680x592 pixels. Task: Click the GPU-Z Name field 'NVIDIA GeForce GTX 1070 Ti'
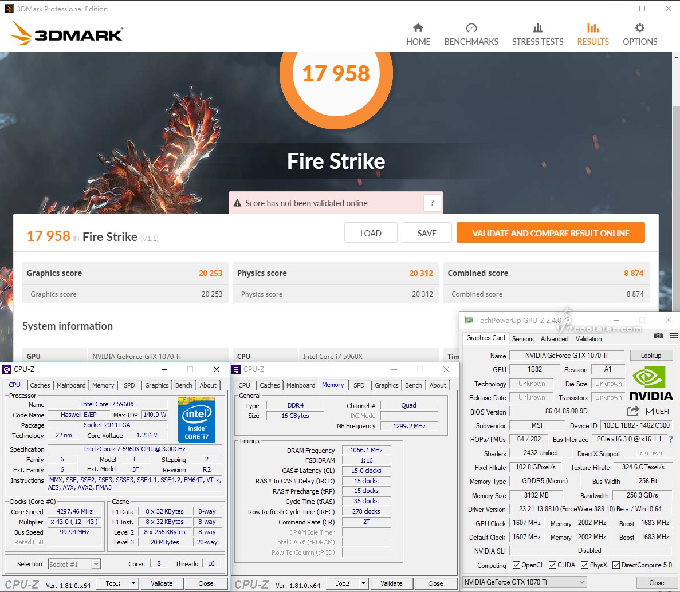pos(567,356)
